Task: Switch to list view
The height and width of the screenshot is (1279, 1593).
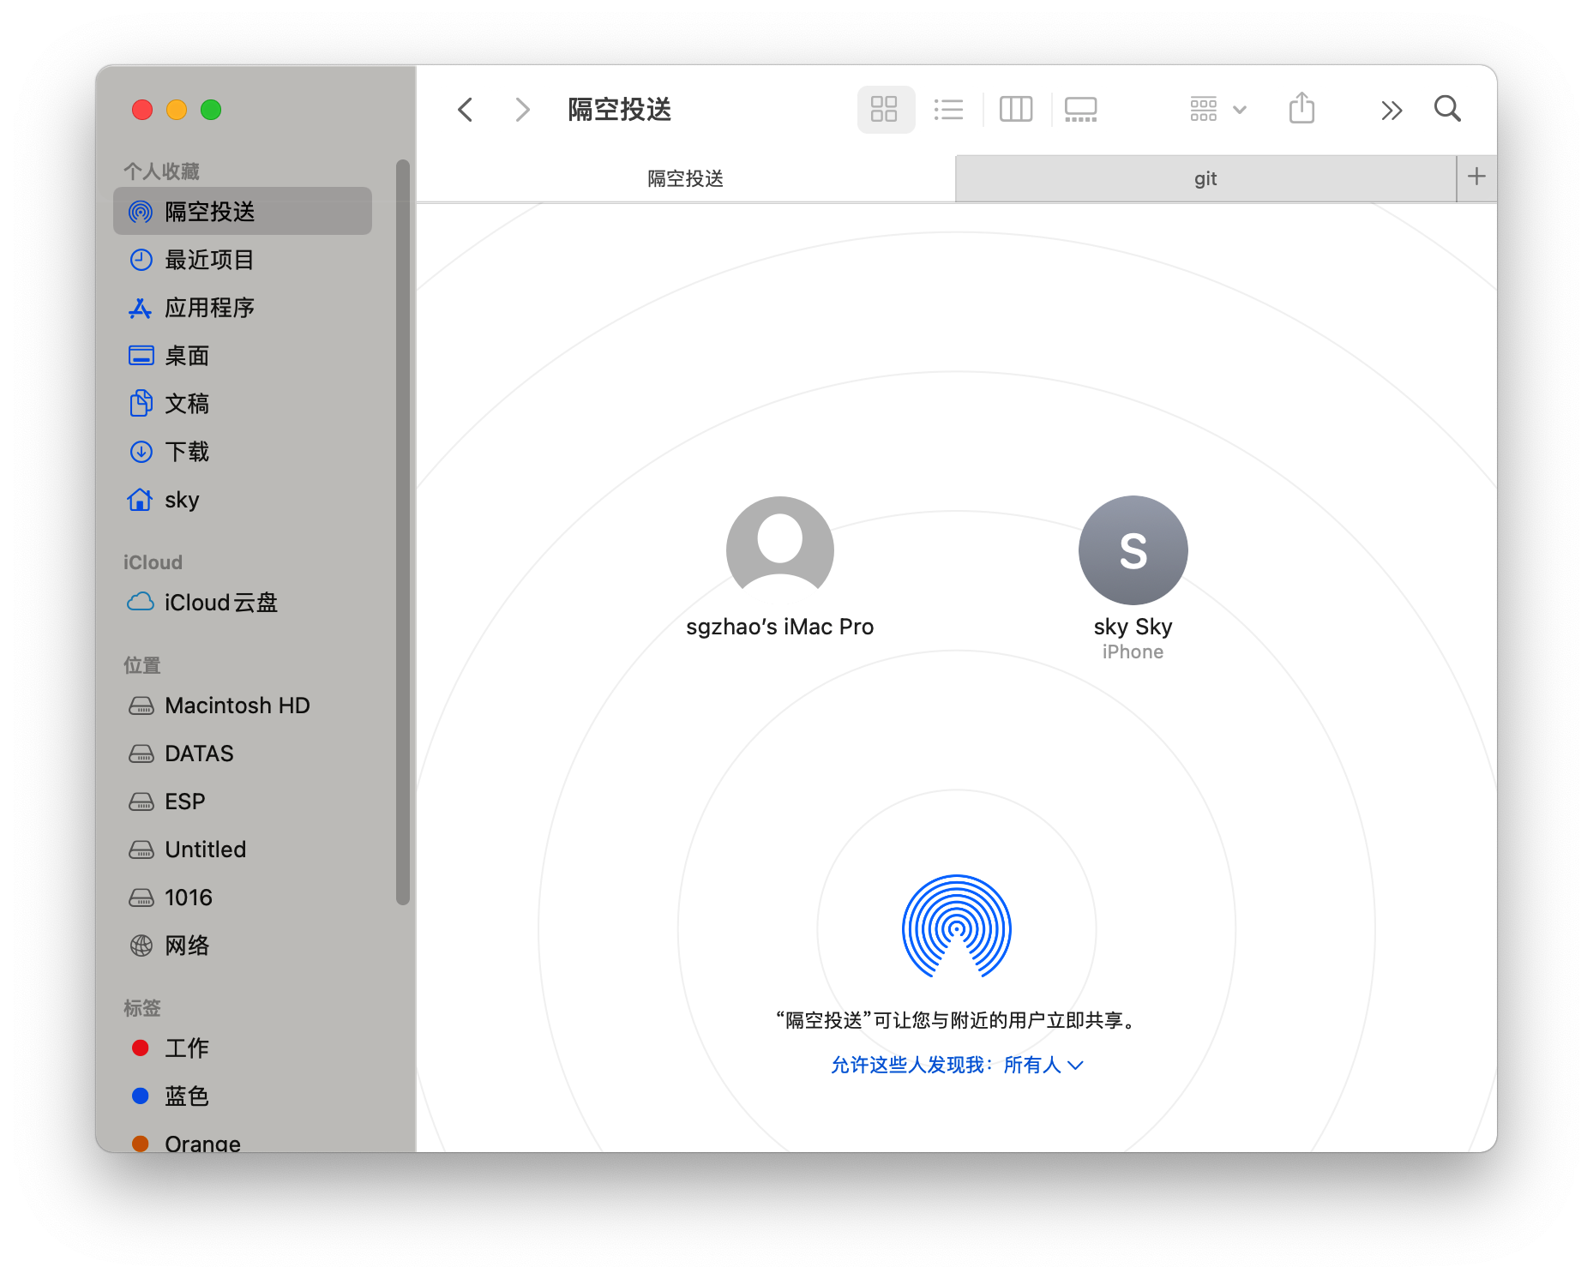Action: [x=949, y=109]
